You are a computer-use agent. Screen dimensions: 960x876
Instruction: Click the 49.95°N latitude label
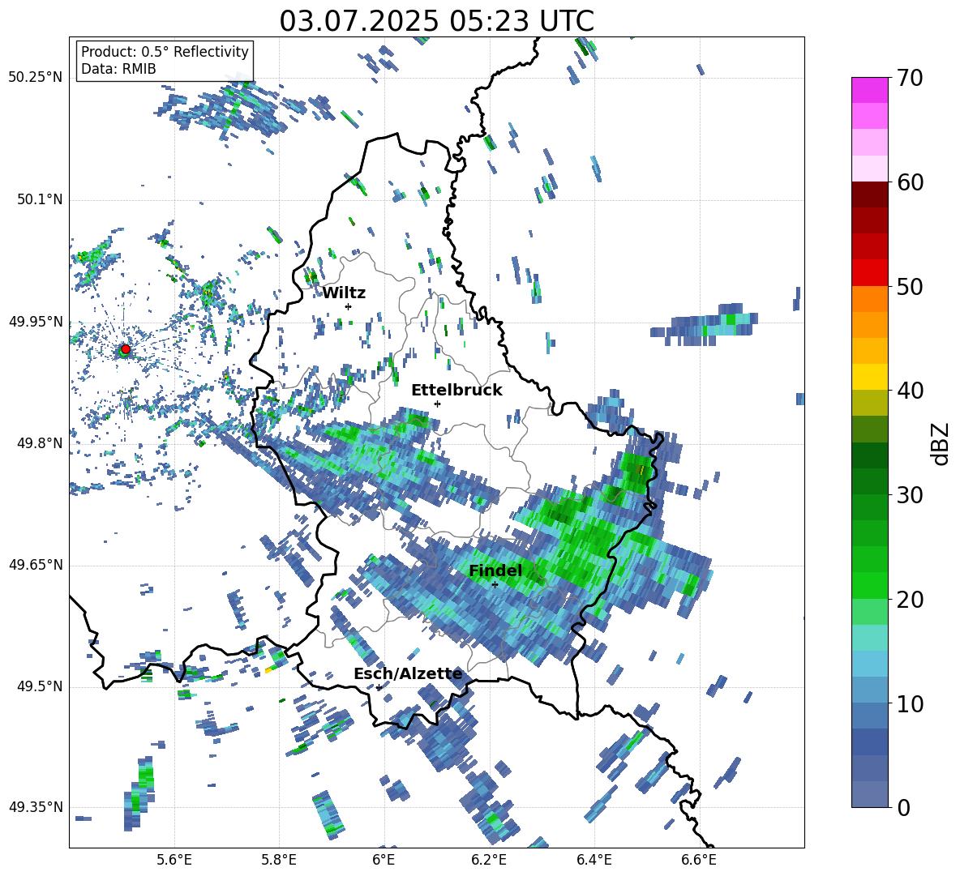point(36,322)
